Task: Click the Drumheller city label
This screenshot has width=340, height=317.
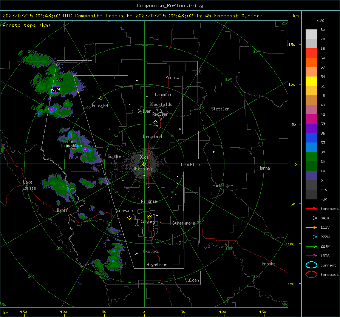Action: click(221, 186)
